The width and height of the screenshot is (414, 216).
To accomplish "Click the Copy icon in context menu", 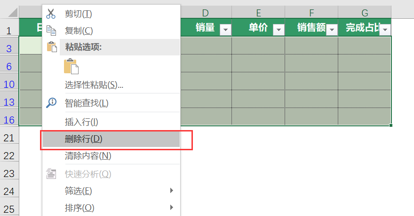I will [51, 31].
